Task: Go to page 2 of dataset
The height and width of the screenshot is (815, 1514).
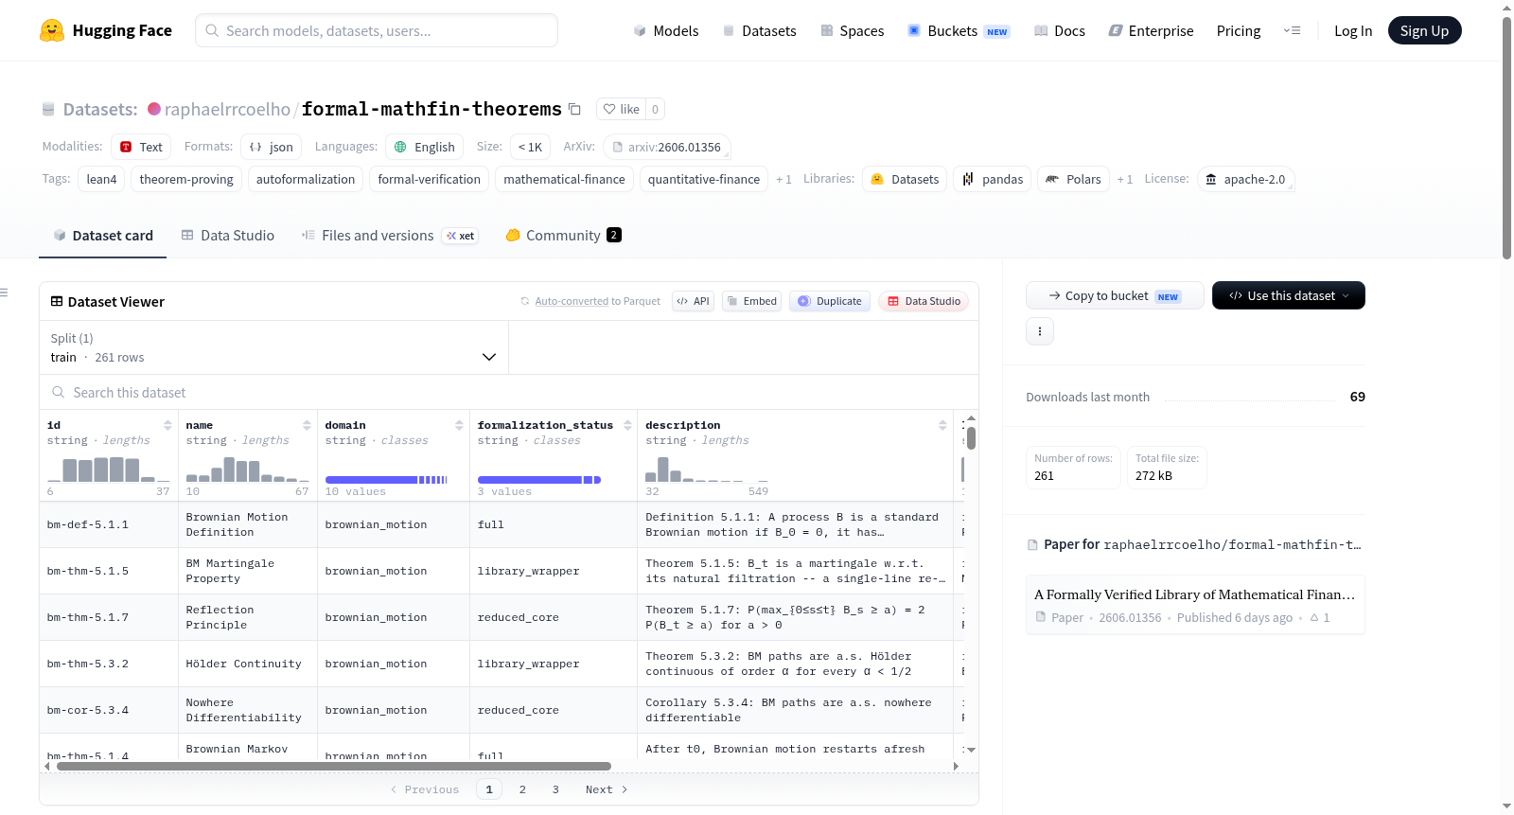Action: click(522, 789)
